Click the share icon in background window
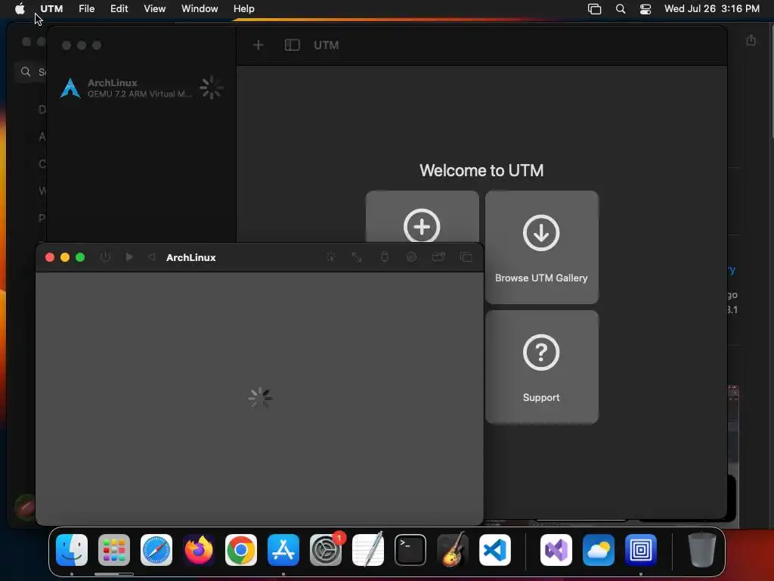The image size is (774, 581). tap(751, 40)
